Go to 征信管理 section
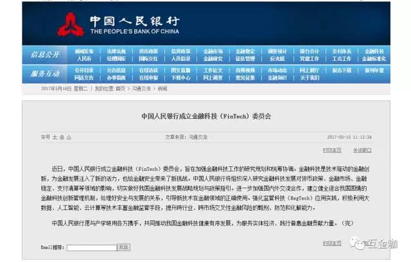411x262 pixels. (245, 59)
